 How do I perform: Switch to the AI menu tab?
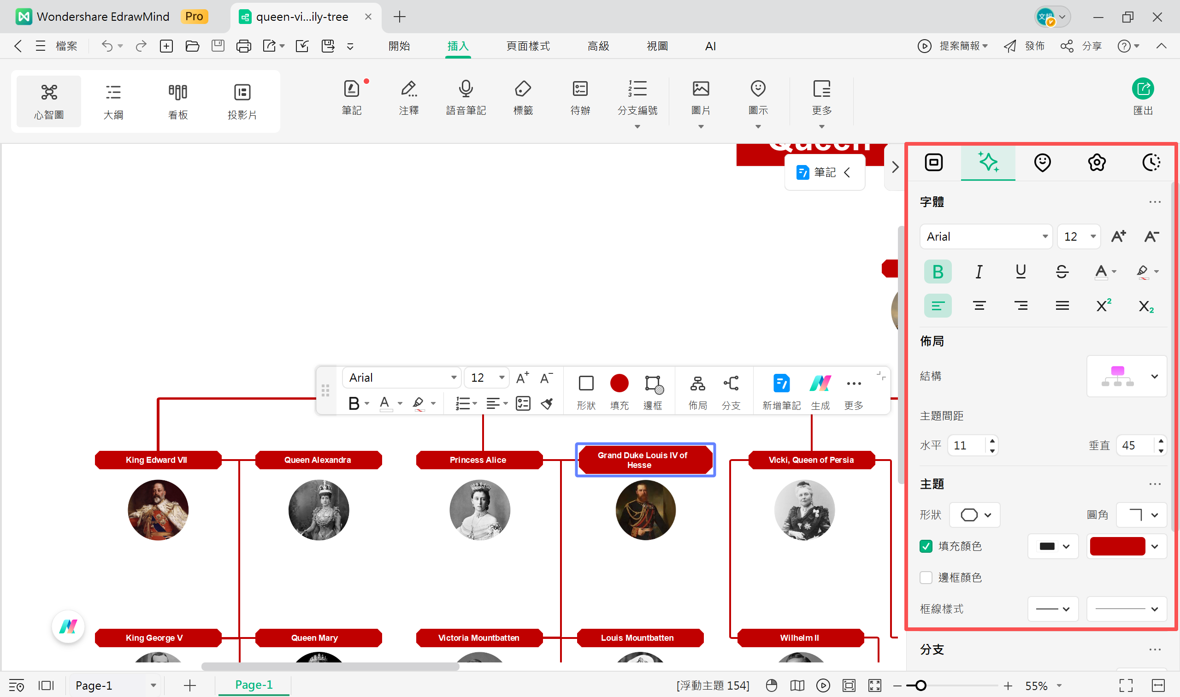[710, 46]
